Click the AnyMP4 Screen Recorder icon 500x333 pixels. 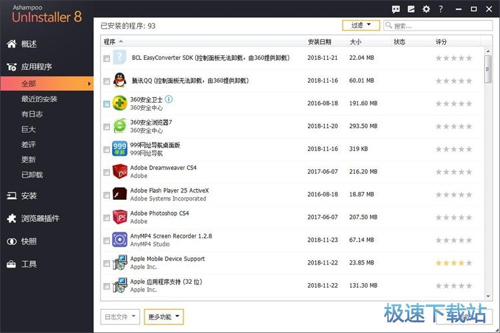coord(119,240)
